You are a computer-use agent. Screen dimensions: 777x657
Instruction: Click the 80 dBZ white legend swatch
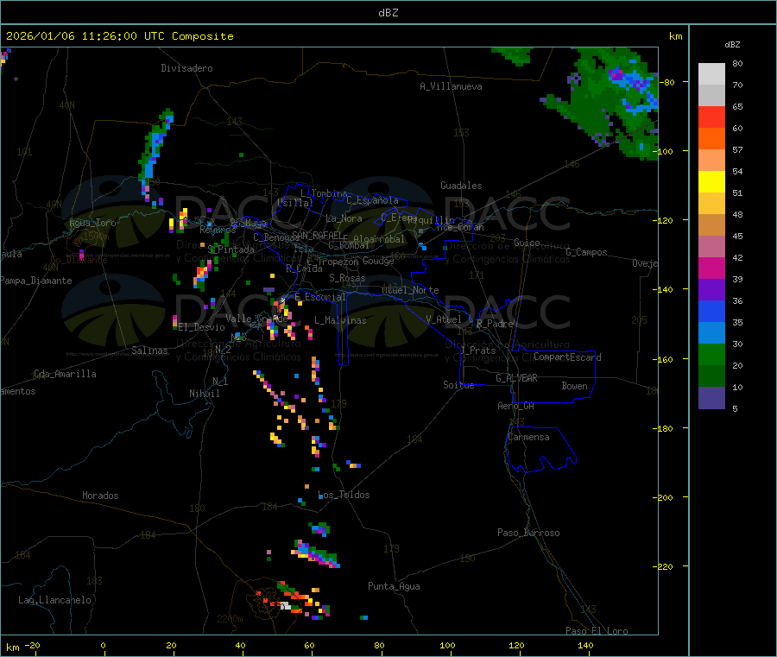pos(711,74)
